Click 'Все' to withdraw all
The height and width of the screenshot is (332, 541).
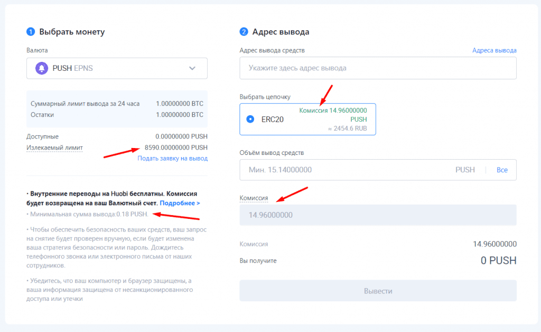[502, 170]
